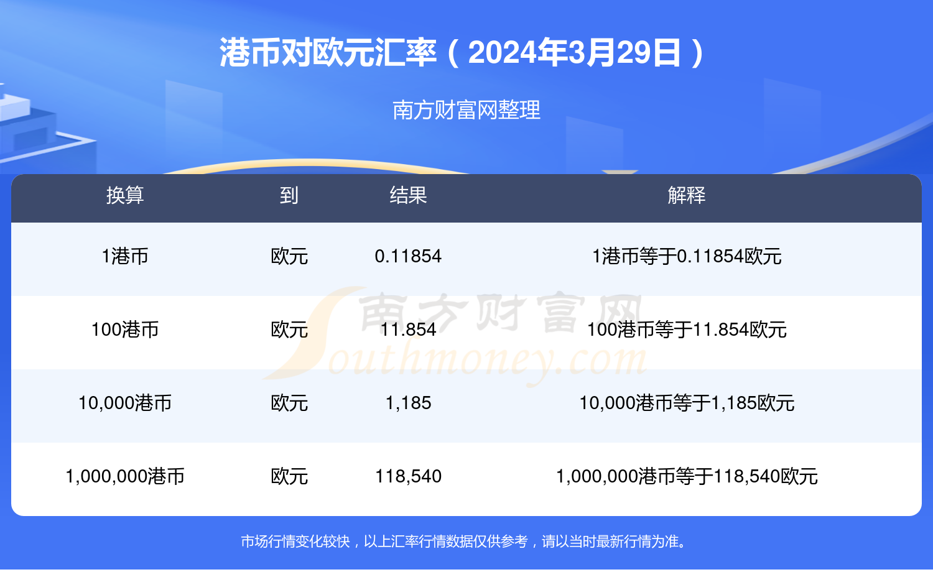Viewport: 933px width, 572px height.
Task: Click the subtitle 南方财富网整理
Action: [x=466, y=110]
